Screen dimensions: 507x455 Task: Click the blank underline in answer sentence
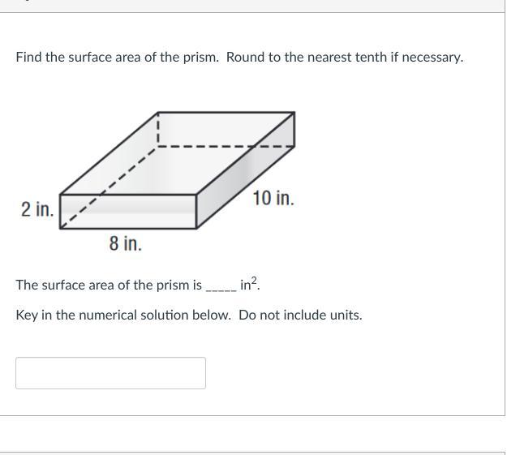[221, 286]
